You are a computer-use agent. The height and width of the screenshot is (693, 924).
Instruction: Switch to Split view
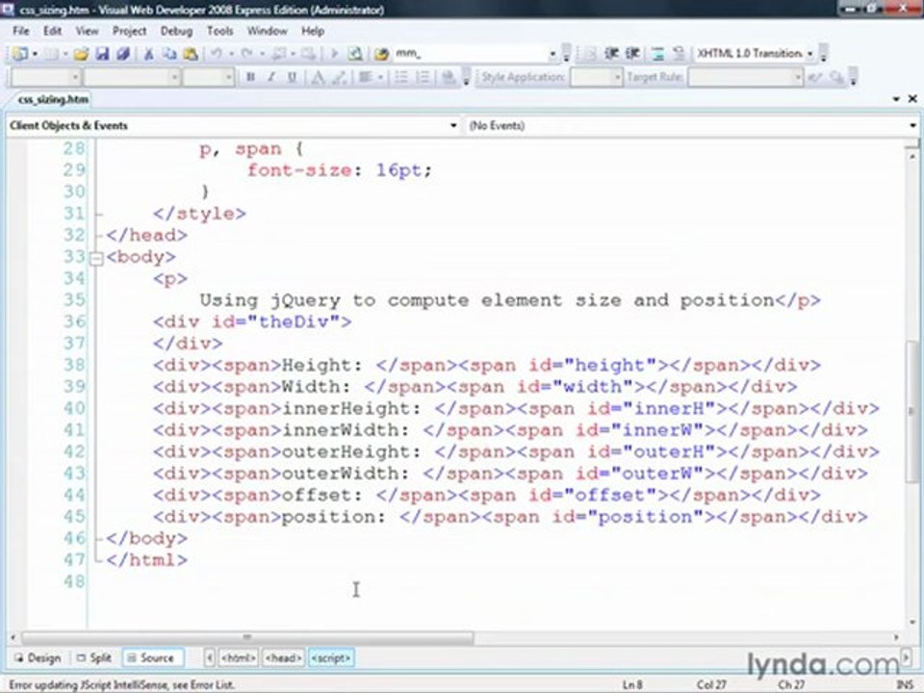93,658
